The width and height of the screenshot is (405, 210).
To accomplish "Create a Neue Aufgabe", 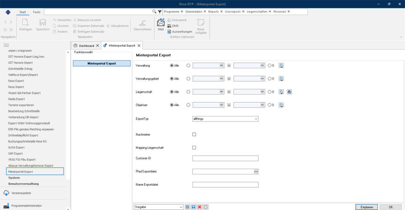I will 201,26.
